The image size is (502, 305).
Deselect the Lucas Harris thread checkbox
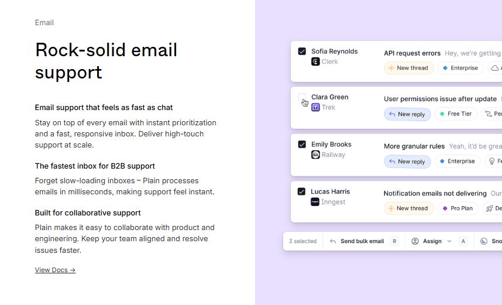[301, 191]
